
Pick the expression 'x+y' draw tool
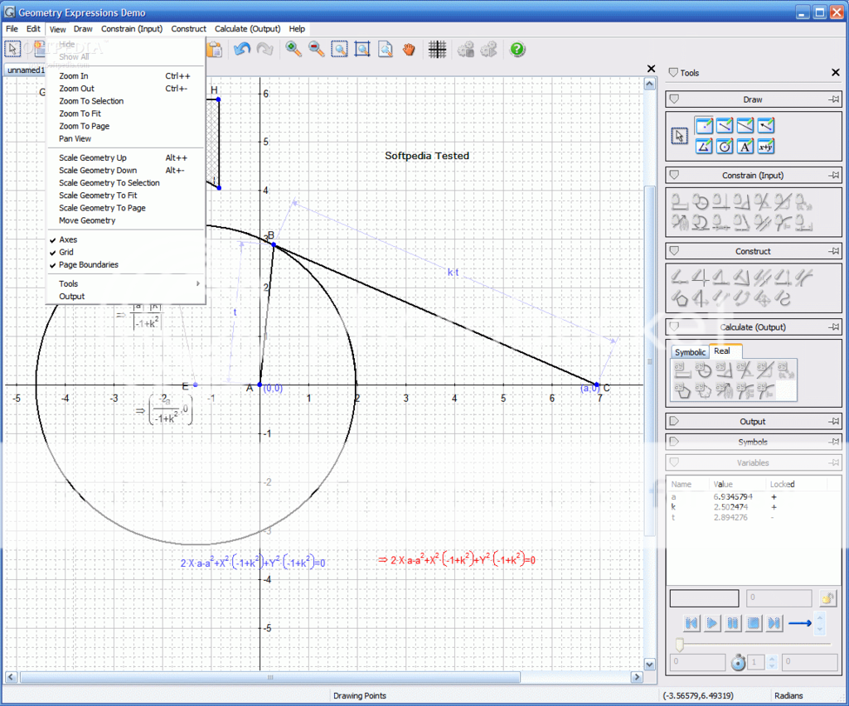pyautogui.click(x=766, y=147)
